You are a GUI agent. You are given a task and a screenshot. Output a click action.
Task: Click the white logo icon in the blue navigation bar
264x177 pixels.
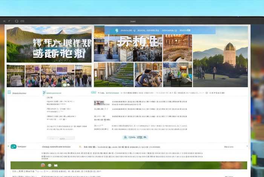coord(117,31)
